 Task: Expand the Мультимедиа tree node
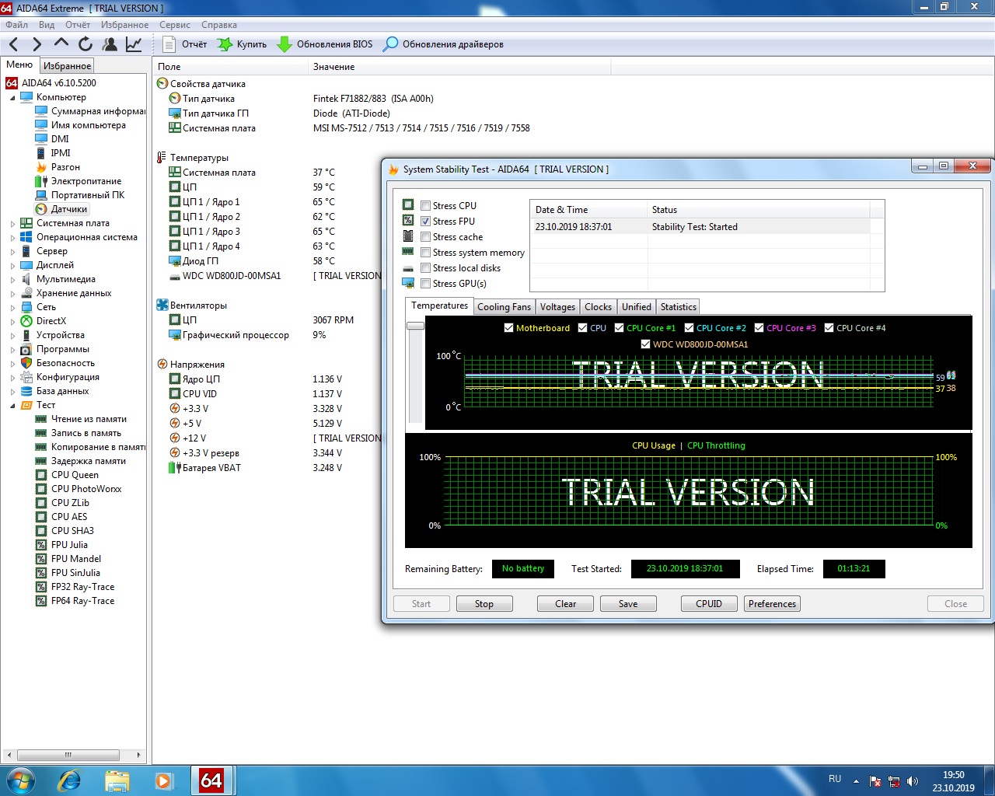tap(12, 280)
